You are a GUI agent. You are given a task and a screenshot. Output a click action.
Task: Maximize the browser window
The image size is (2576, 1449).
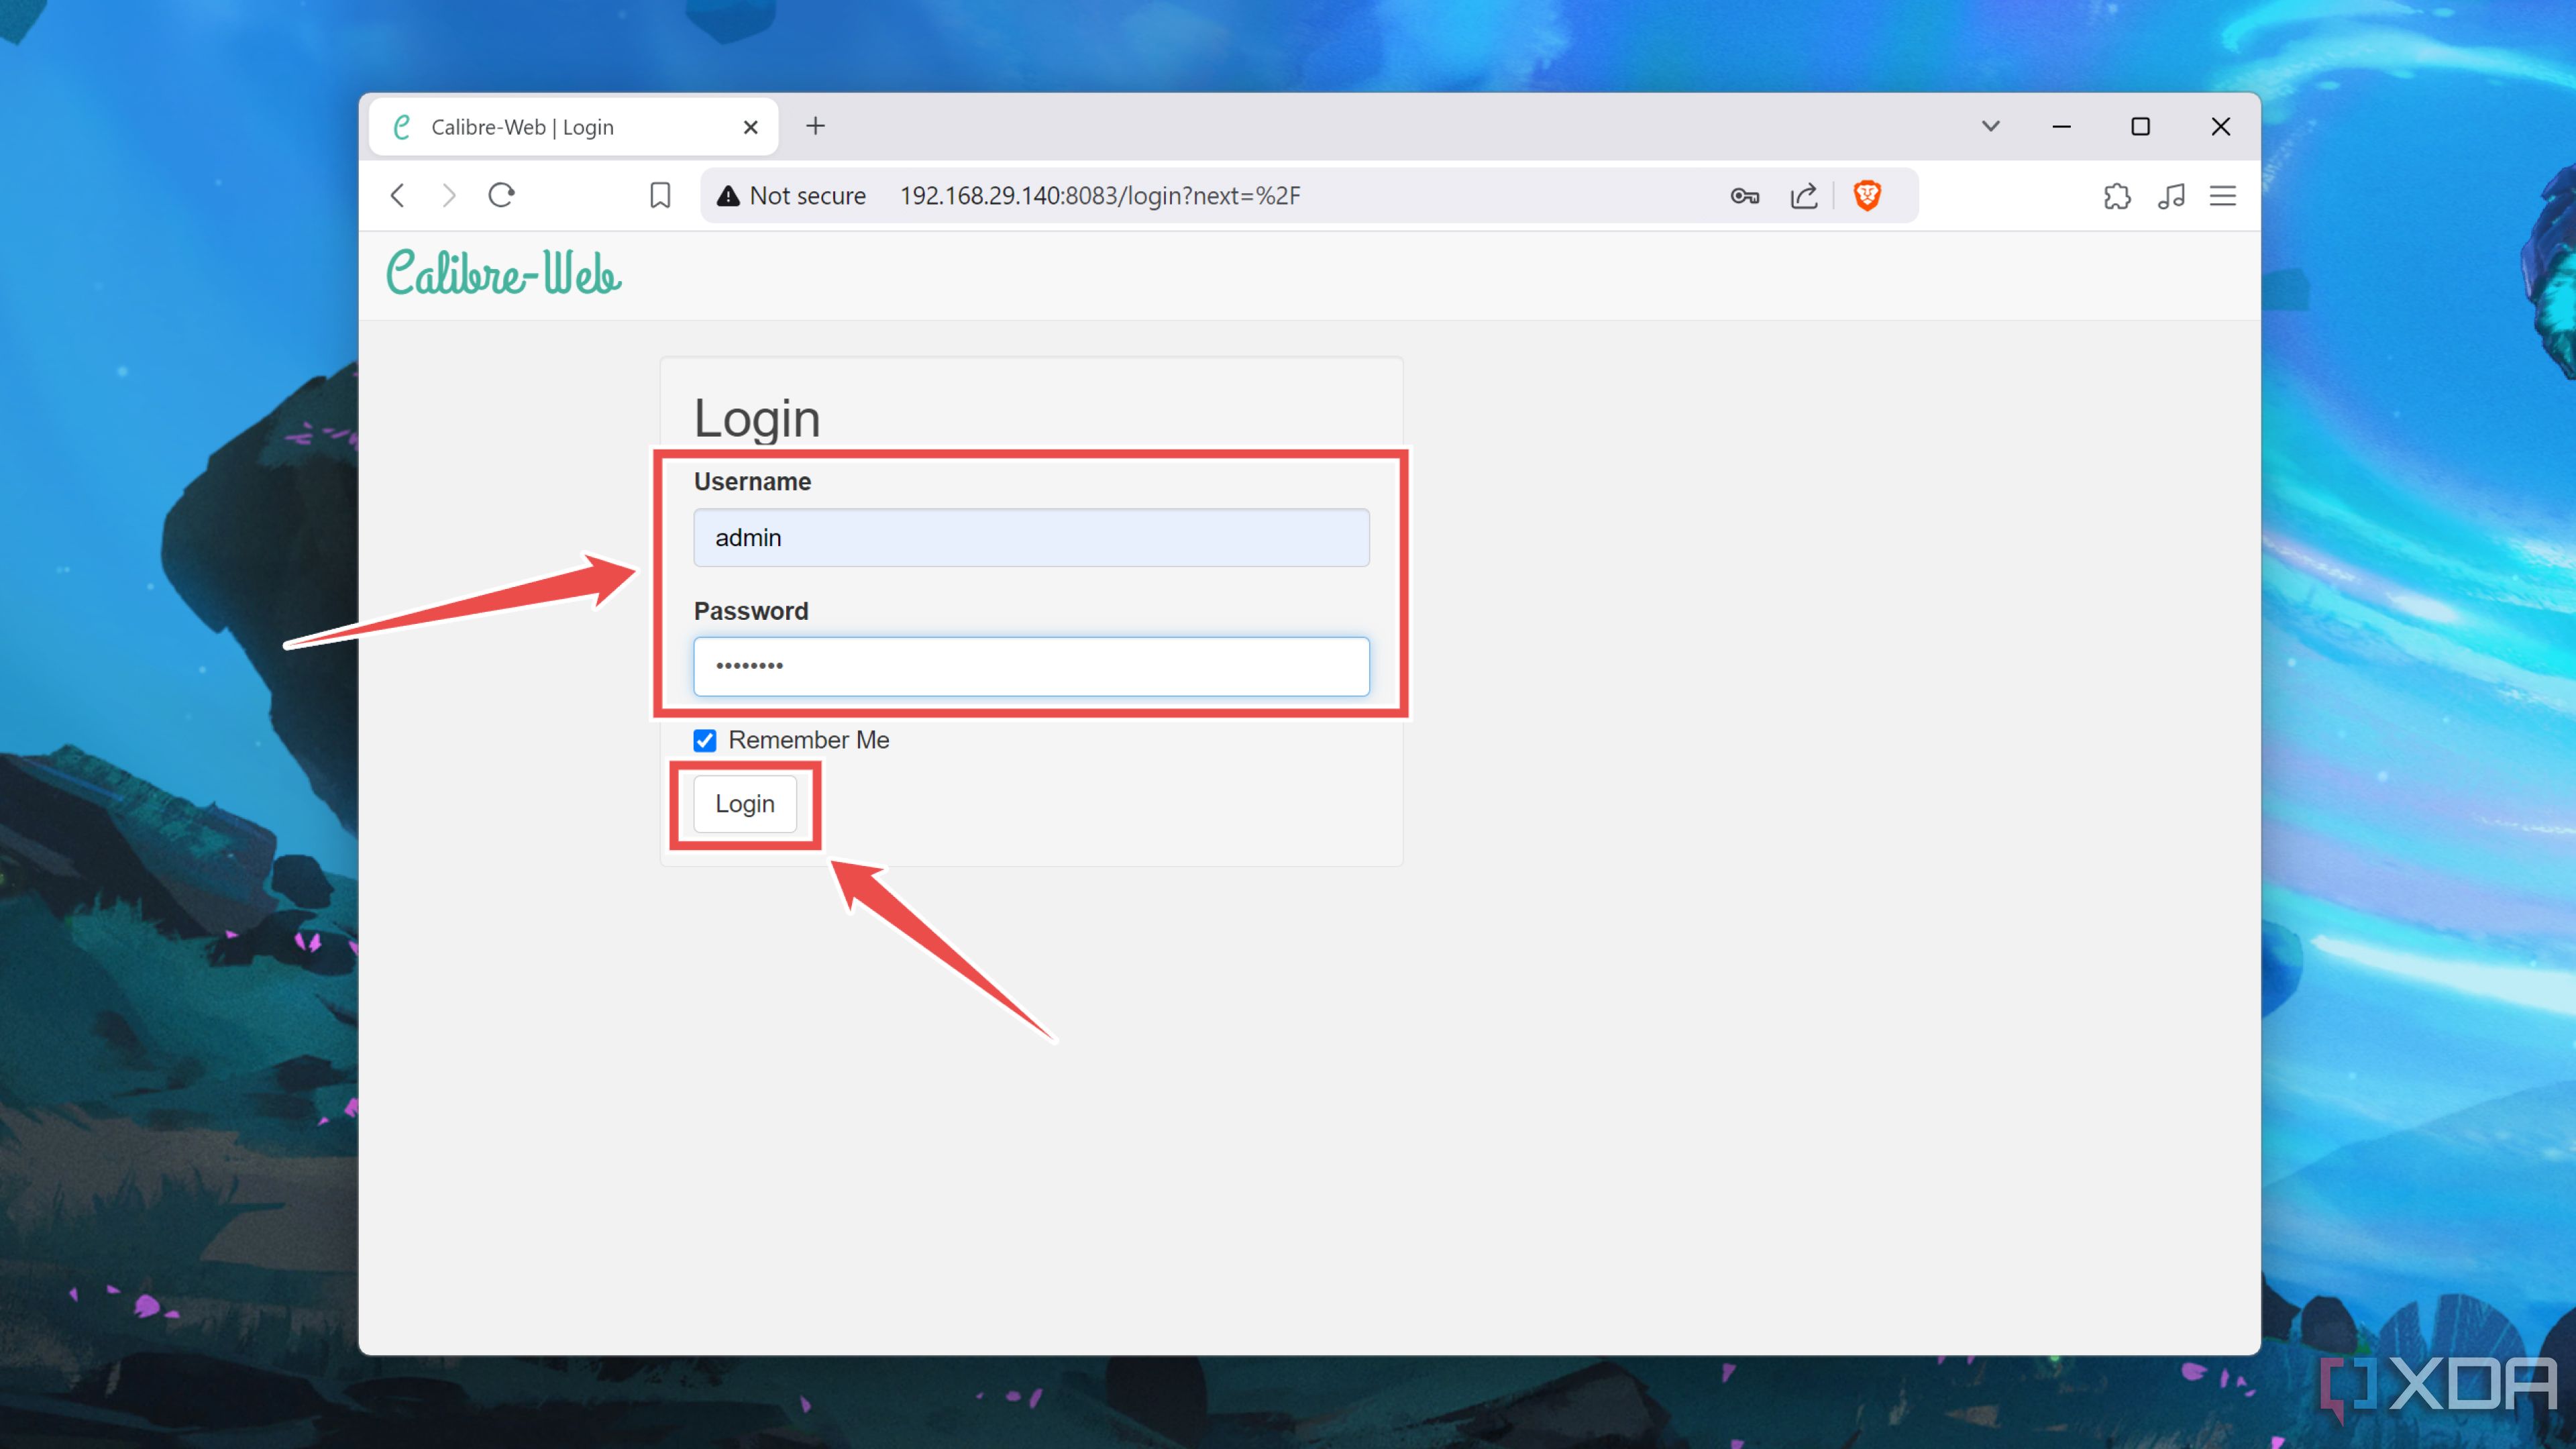coord(2140,126)
